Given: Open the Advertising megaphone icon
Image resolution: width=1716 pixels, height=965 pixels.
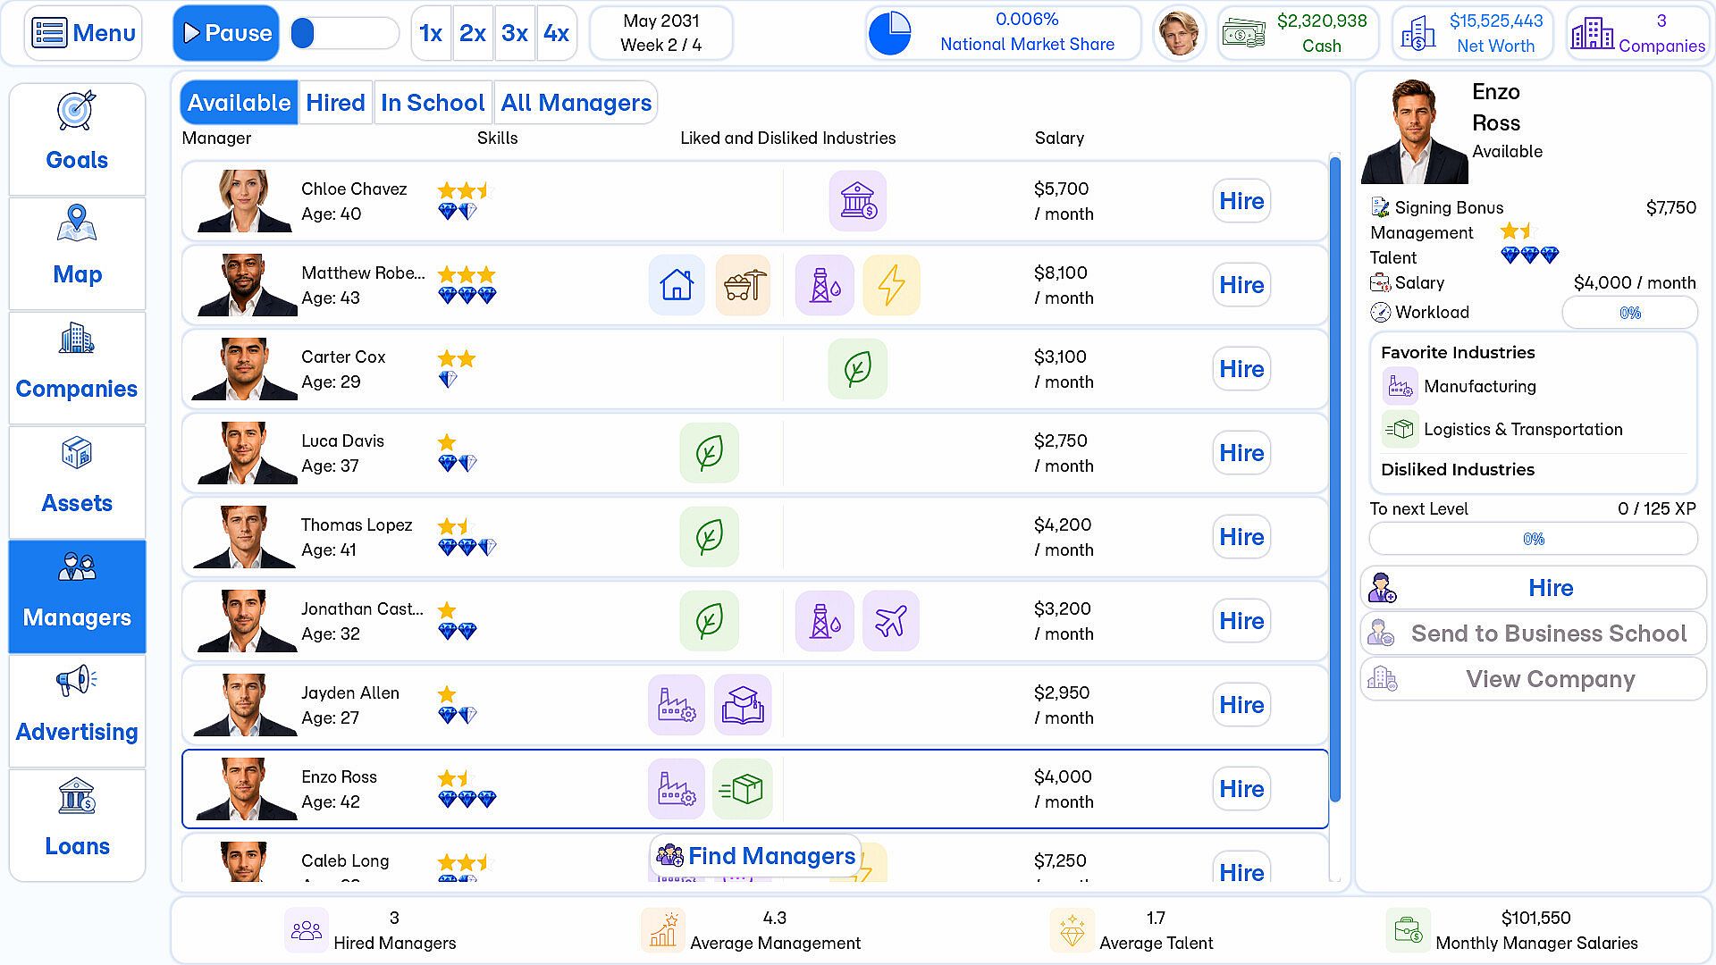Looking at the screenshot, I should click(x=77, y=681).
